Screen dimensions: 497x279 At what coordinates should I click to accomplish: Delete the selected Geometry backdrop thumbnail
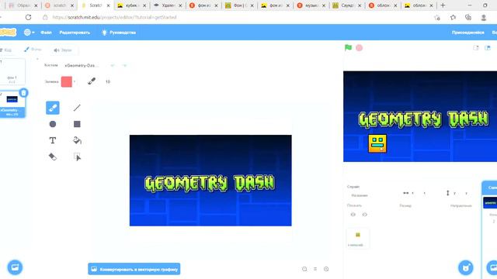(x=23, y=93)
